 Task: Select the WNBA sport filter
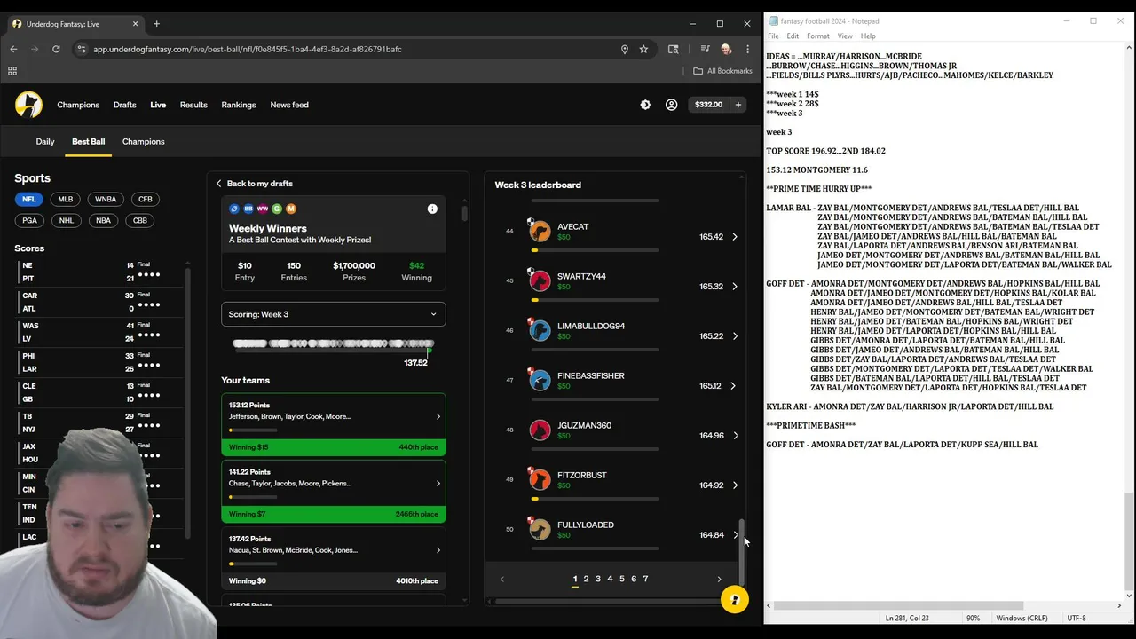point(106,200)
